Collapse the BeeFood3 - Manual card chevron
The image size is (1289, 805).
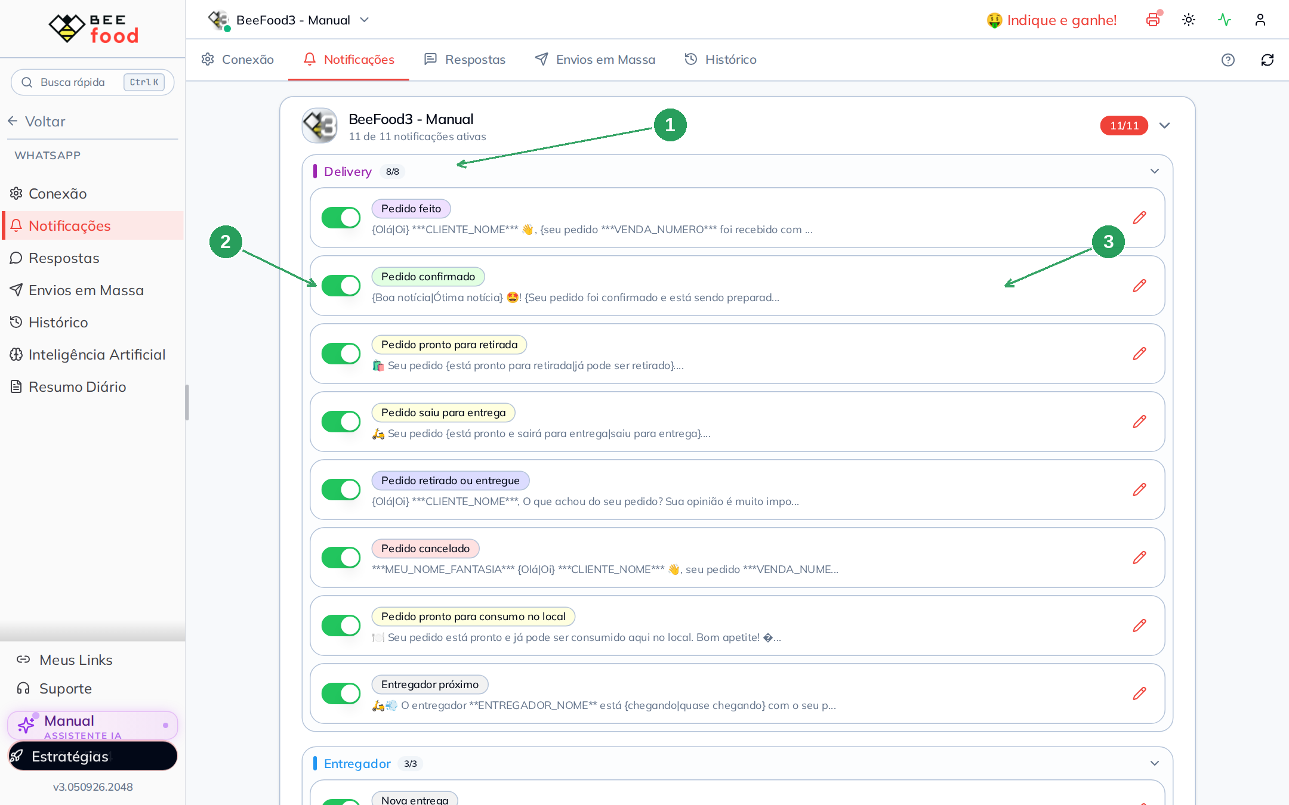1164,126
